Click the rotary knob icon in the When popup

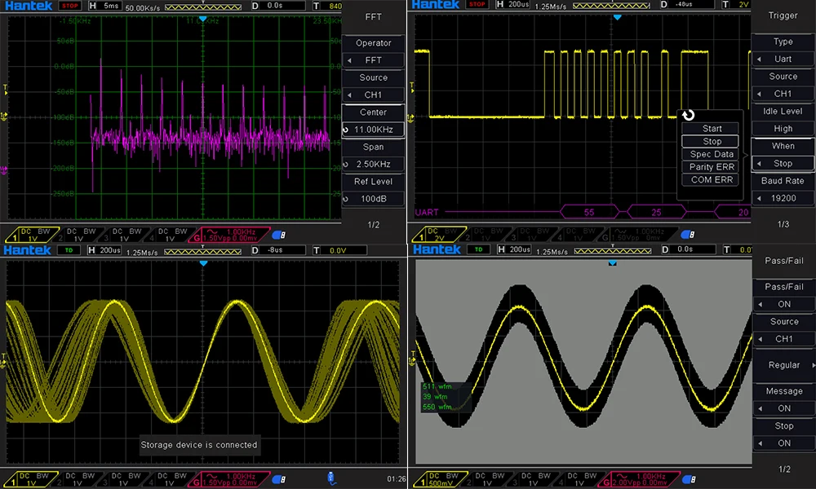tap(688, 115)
